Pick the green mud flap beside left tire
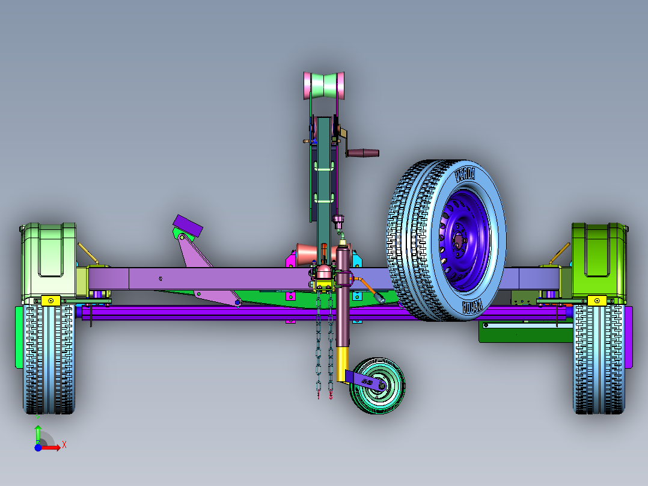648x486 pixels. coord(19,337)
